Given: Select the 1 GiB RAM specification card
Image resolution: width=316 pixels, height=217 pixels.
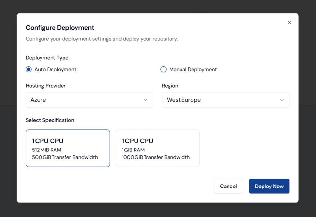Looking at the screenshot, I should (x=158, y=148).
